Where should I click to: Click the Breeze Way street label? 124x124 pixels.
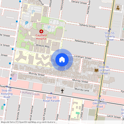point(43,46)
